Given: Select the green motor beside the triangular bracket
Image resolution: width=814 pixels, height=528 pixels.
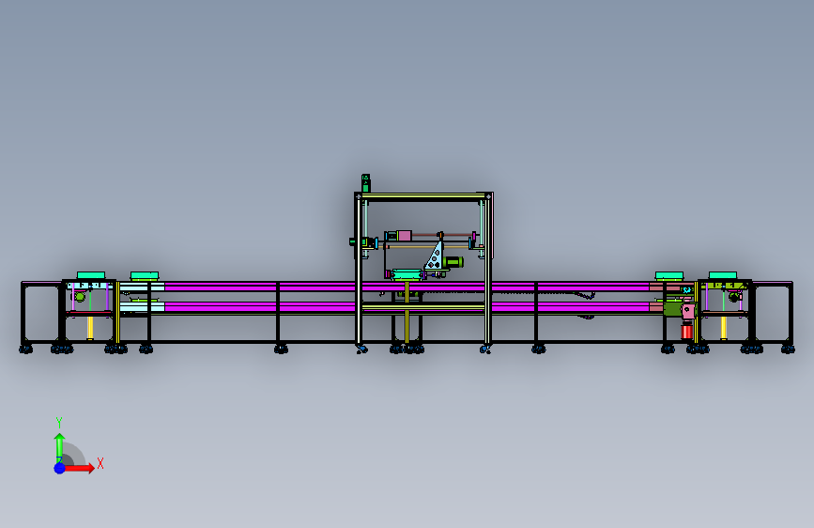Looking at the screenshot, I should [x=453, y=262].
